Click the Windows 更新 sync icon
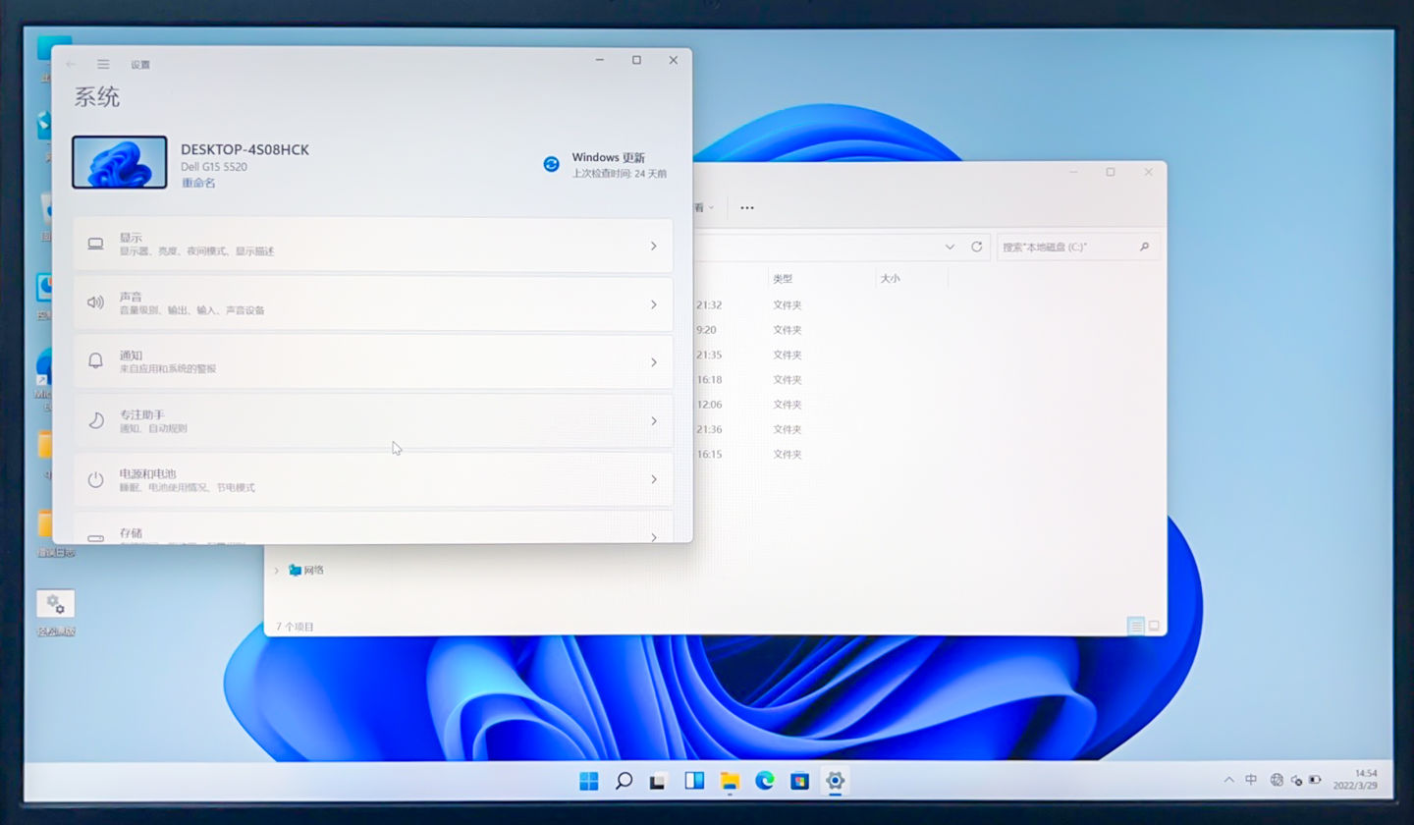This screenshot has width=1414, height=825. click(551, 164)
